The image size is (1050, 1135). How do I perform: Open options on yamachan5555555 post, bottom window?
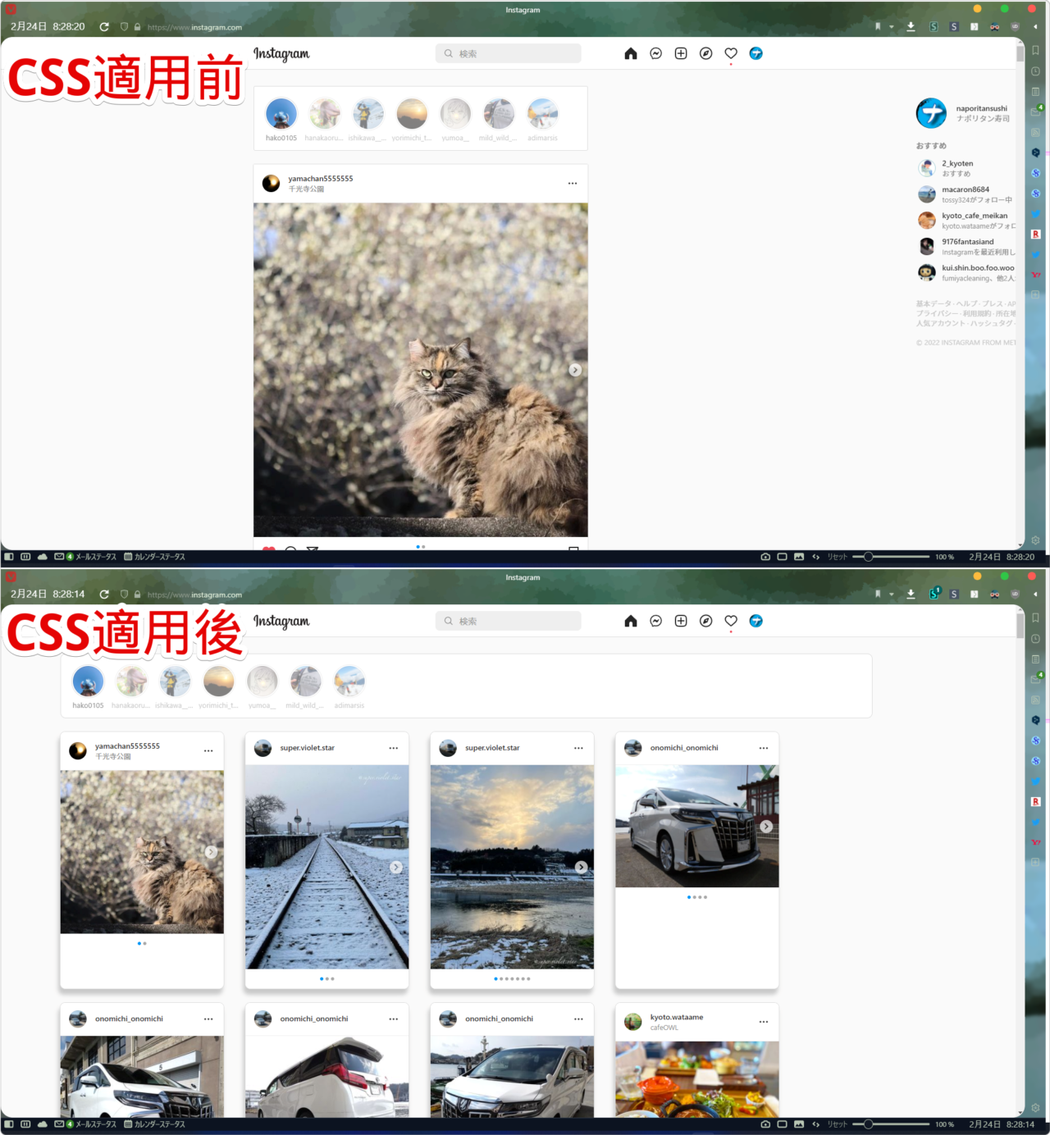(x=208, y=751)
